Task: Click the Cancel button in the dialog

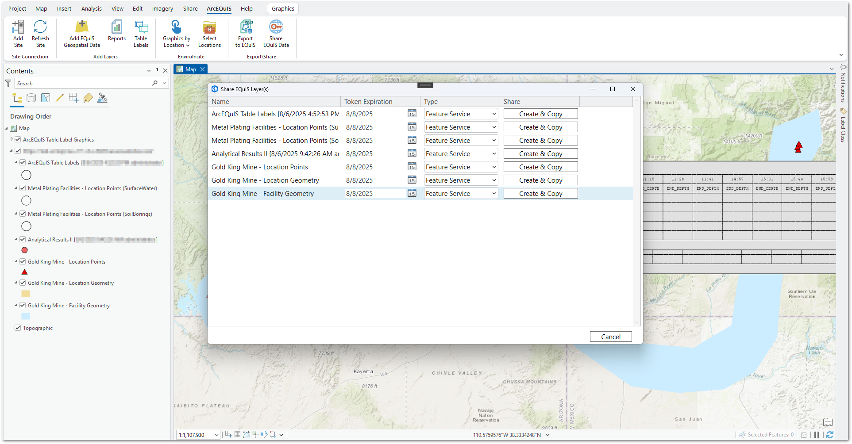Action: tap(610, 337)
